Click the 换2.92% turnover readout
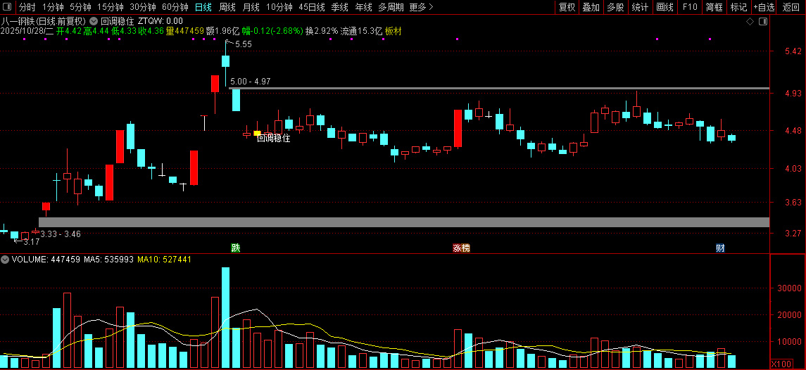This screenshot has width=806, height=370. click(322, 32)
